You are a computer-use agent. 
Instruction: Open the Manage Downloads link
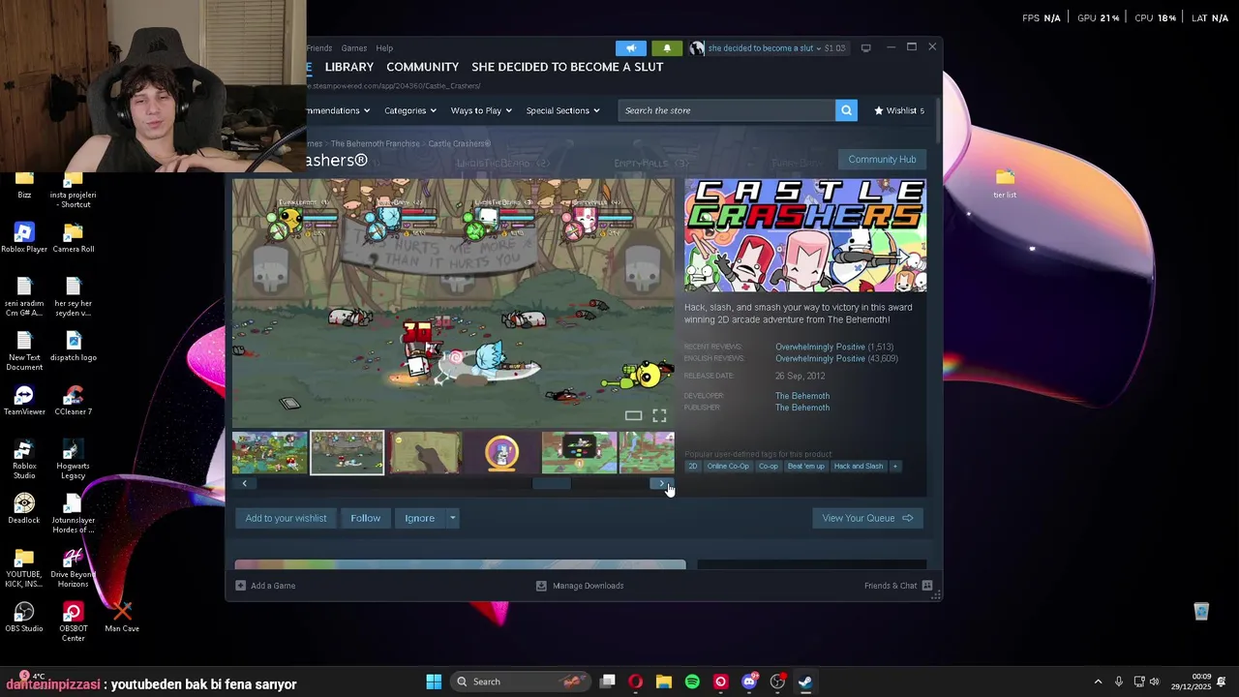(x=581, y=586)
